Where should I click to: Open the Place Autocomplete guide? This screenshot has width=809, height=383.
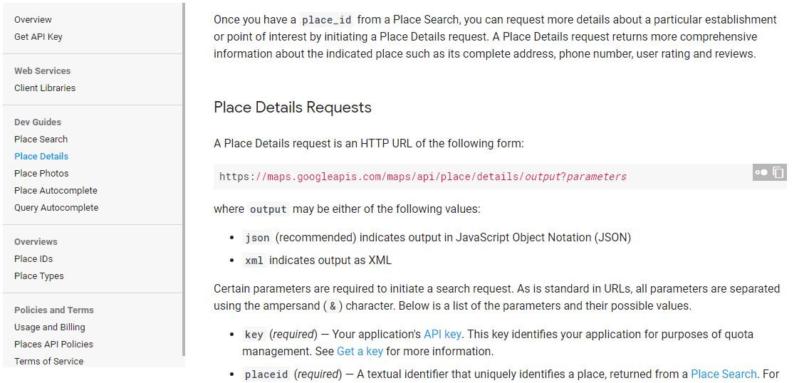tap(56, 191)
